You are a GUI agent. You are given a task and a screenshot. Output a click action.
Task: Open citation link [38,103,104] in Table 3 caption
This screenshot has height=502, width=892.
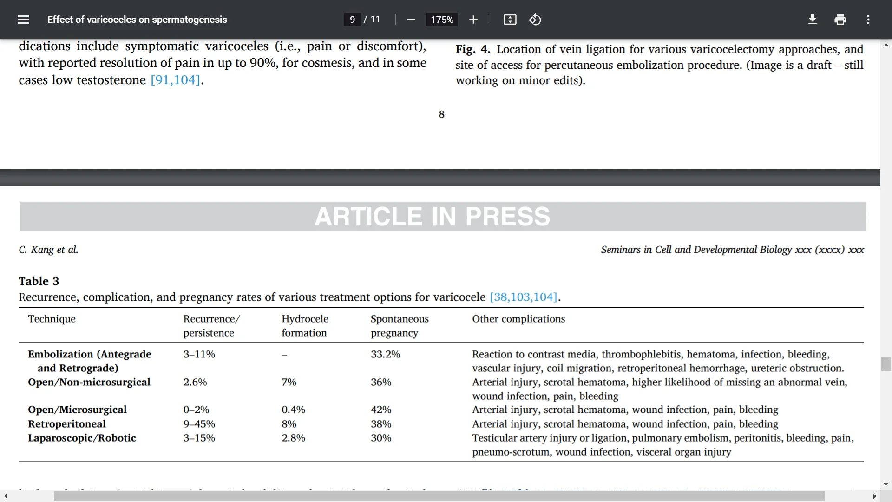pos(523,297)
